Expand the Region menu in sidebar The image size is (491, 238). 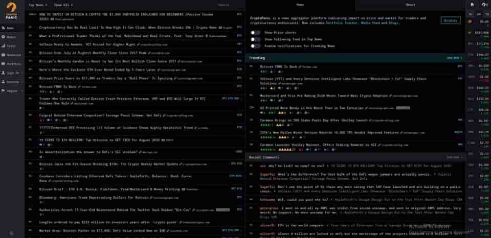click(12, 91)
